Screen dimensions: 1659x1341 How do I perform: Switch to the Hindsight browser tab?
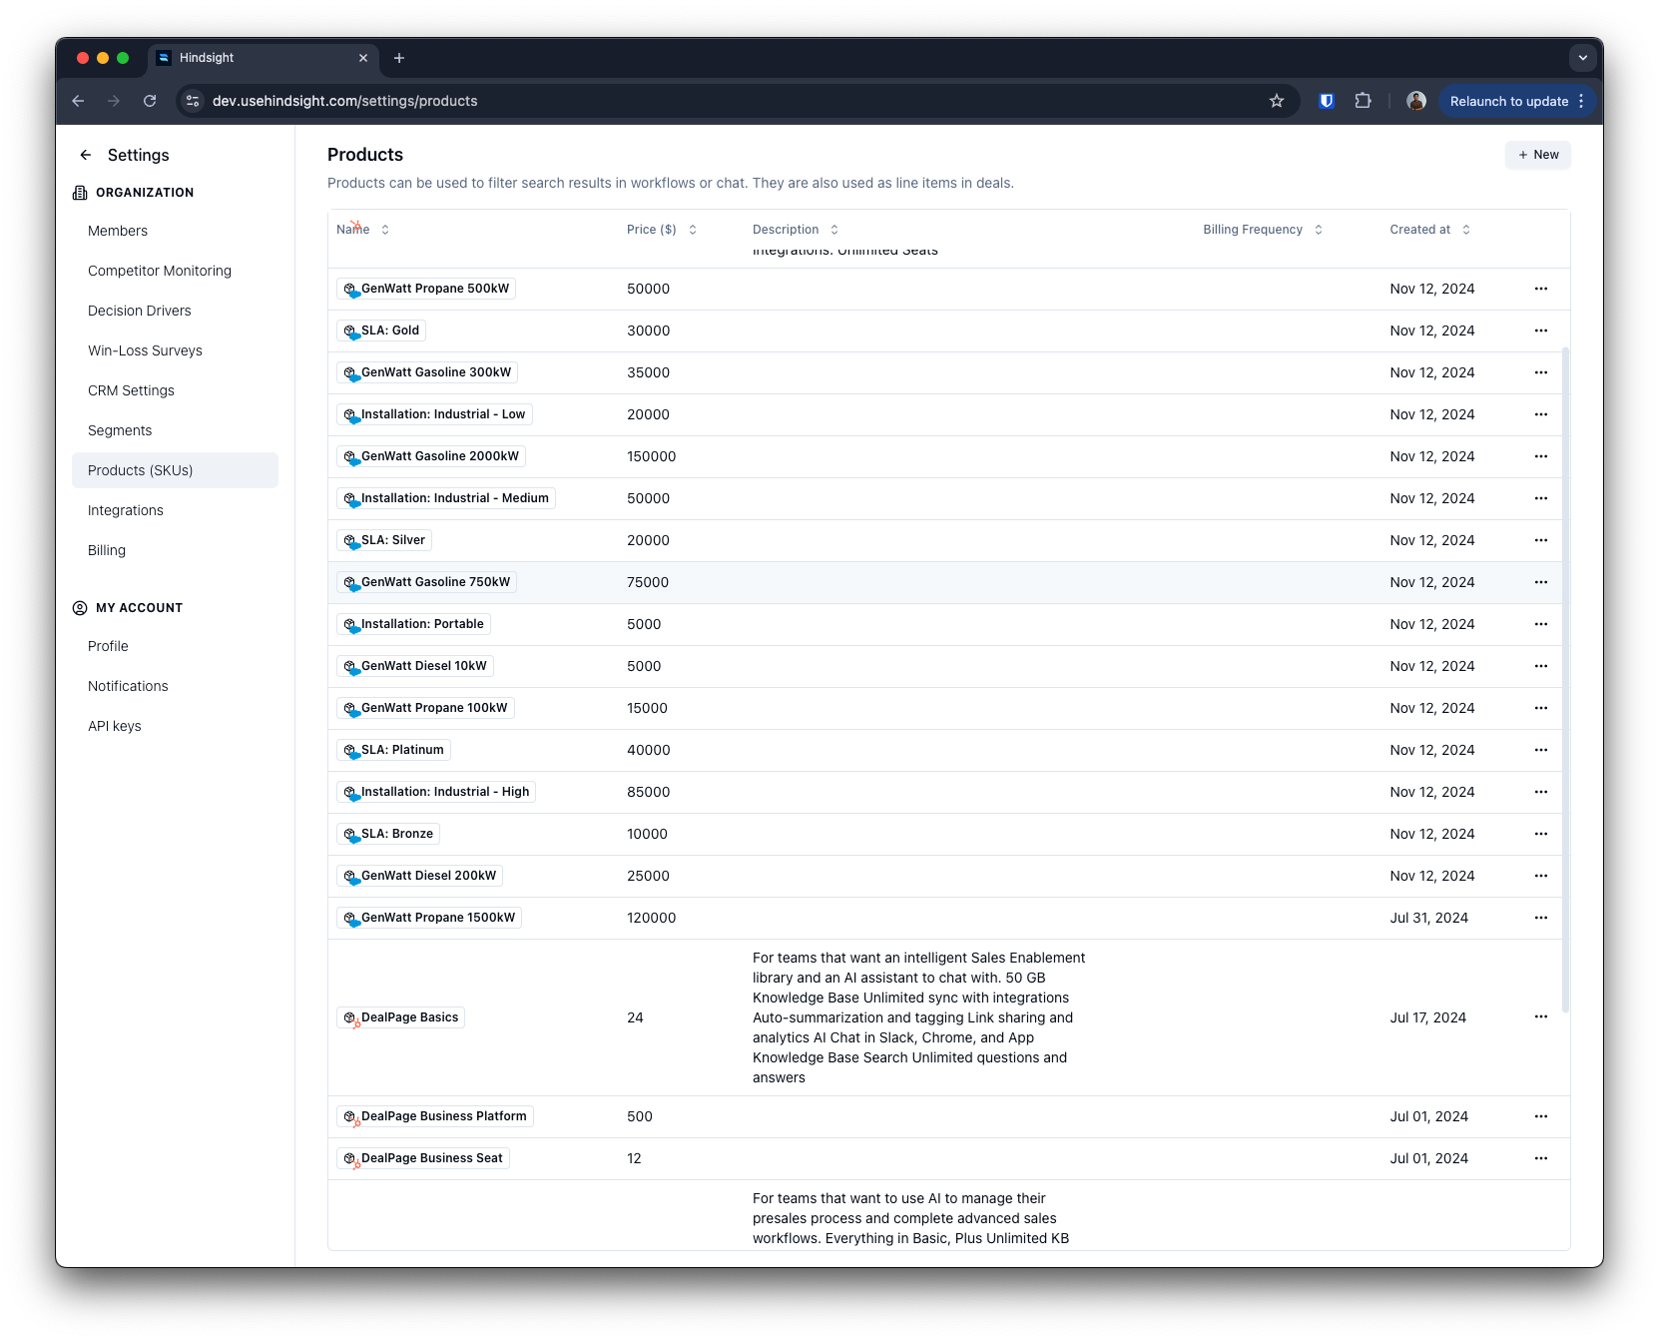pos(262,58)
